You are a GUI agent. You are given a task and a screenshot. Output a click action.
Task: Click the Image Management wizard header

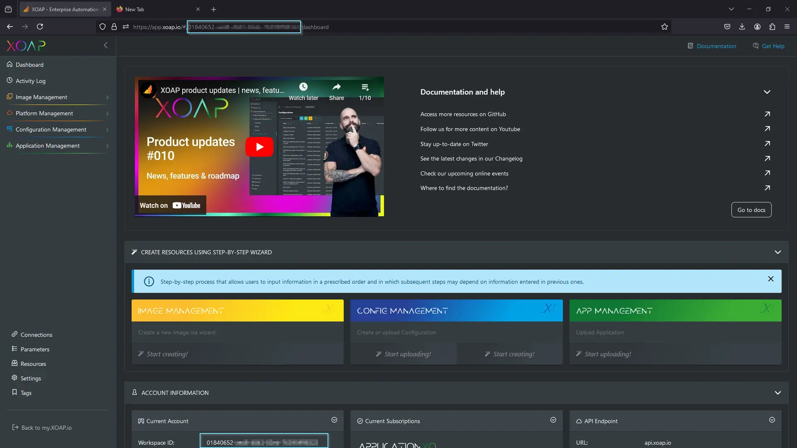click(x=237, y=311)
